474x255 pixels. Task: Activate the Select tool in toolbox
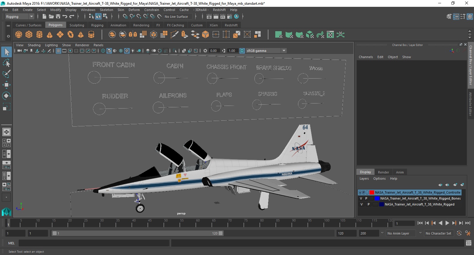click(x=7, y=52)
